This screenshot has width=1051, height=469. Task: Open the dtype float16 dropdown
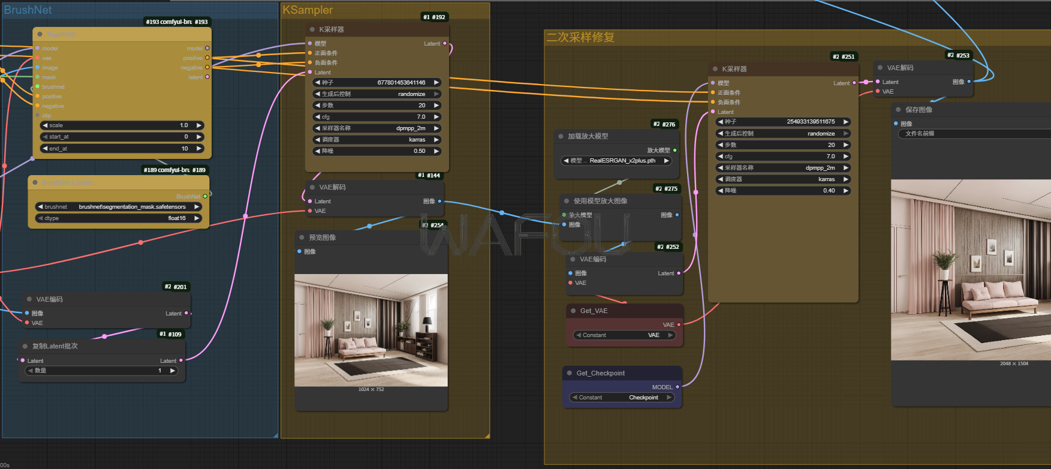click(x=118, y=218)
